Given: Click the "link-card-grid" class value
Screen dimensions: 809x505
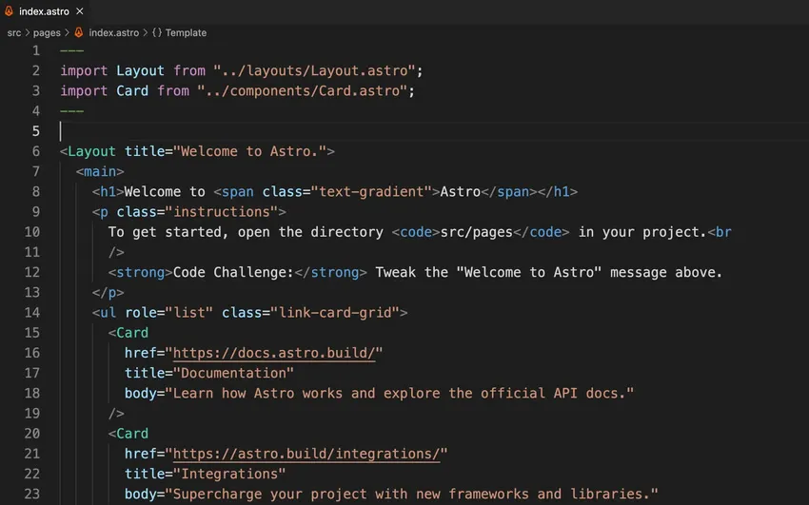Looking at the screenshot, I should point(335,313).
